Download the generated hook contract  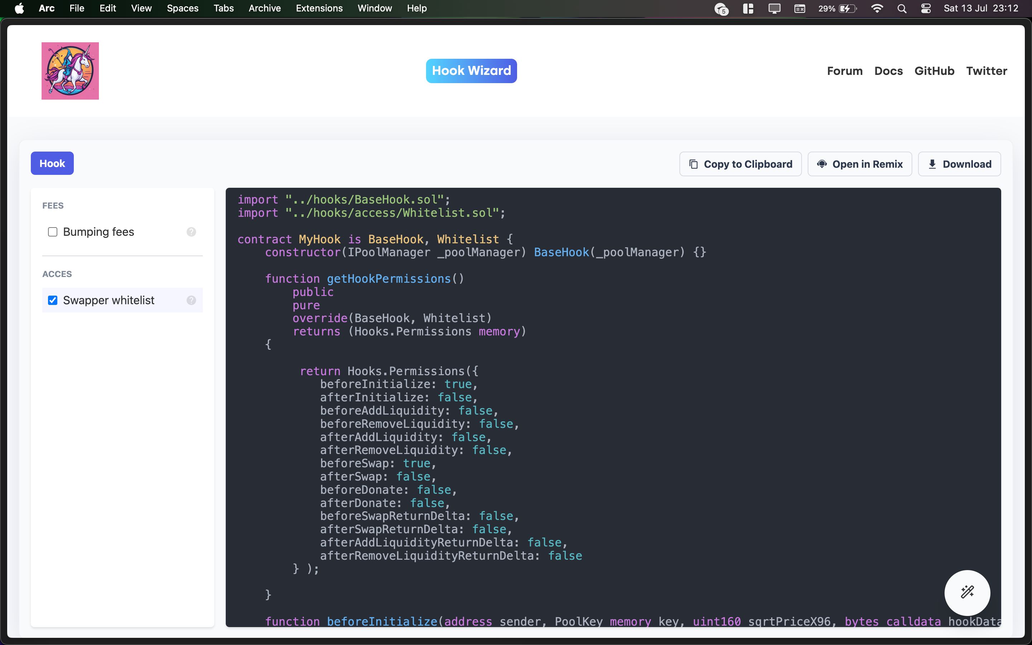click(x=959, y=164)
